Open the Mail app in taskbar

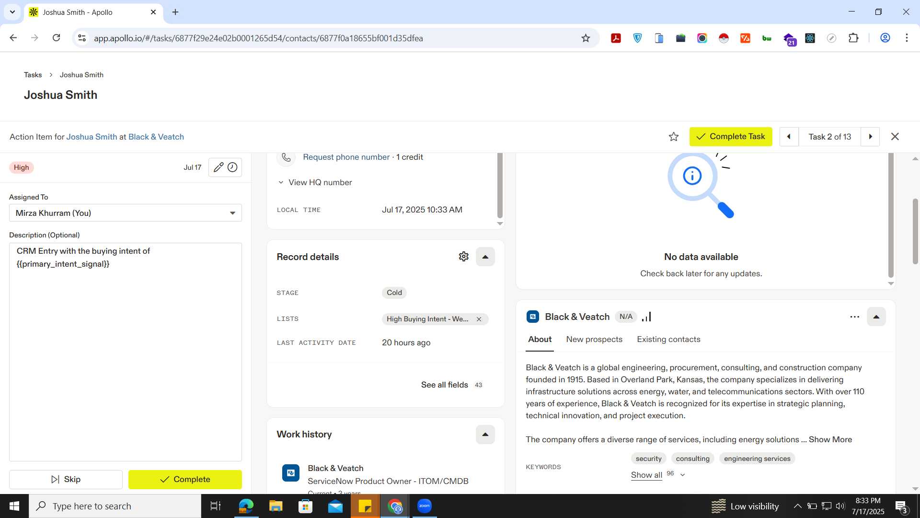(x=335, y=506)
